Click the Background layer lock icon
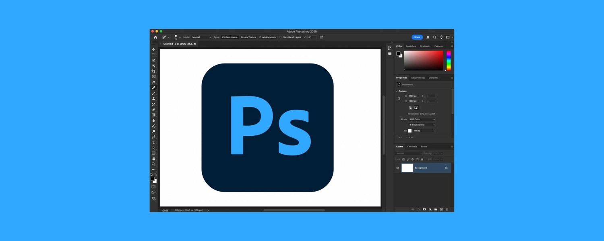 [446, 168]
